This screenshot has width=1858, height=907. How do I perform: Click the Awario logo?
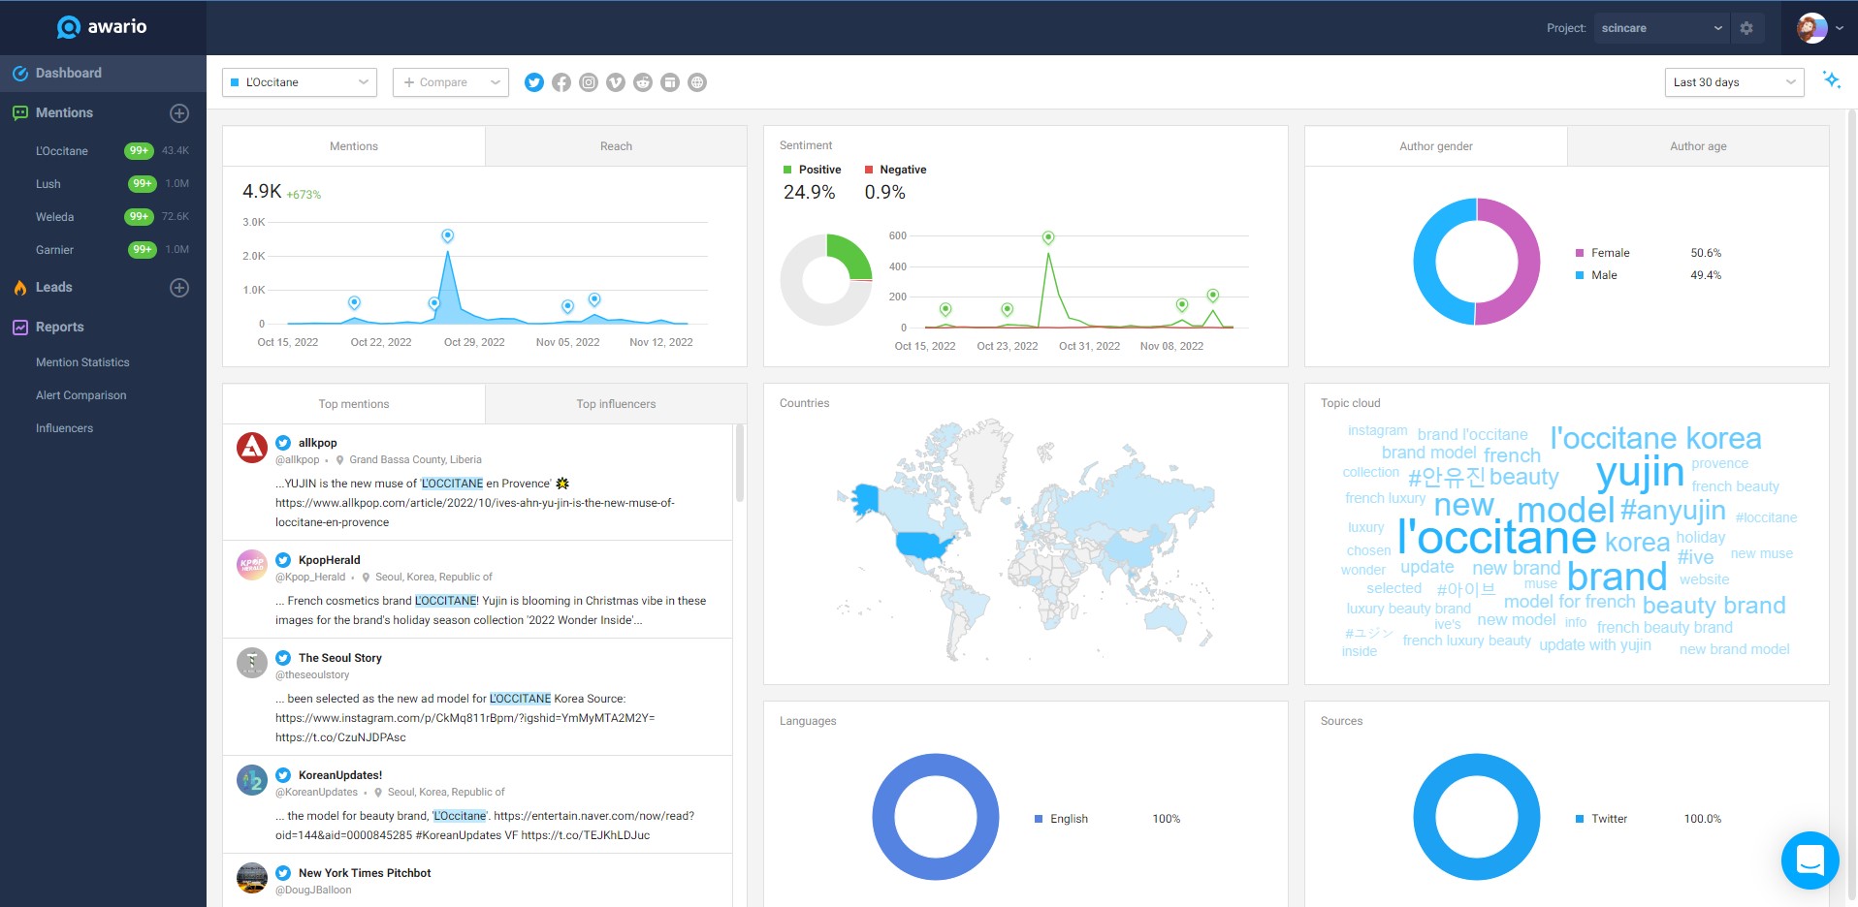pos(102,27)
